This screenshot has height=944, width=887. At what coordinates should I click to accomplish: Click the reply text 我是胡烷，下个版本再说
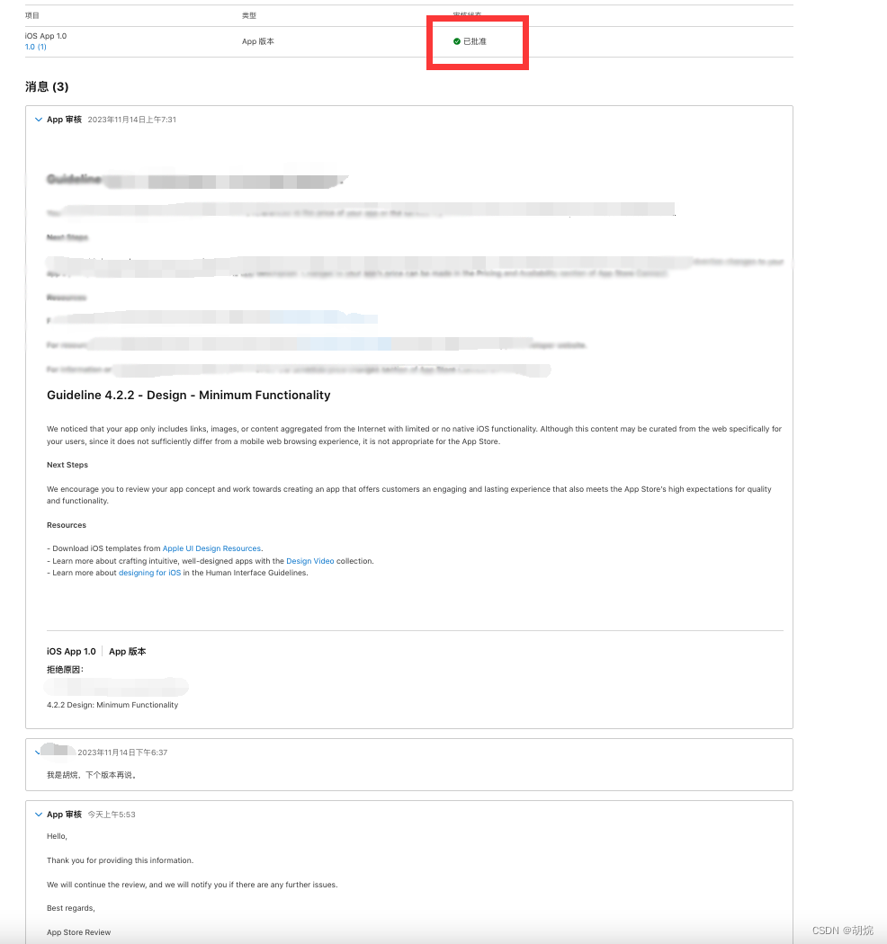pos(93,775)
